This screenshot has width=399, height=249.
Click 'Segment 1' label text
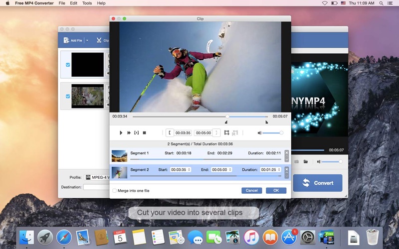click(x=140, y=153)
